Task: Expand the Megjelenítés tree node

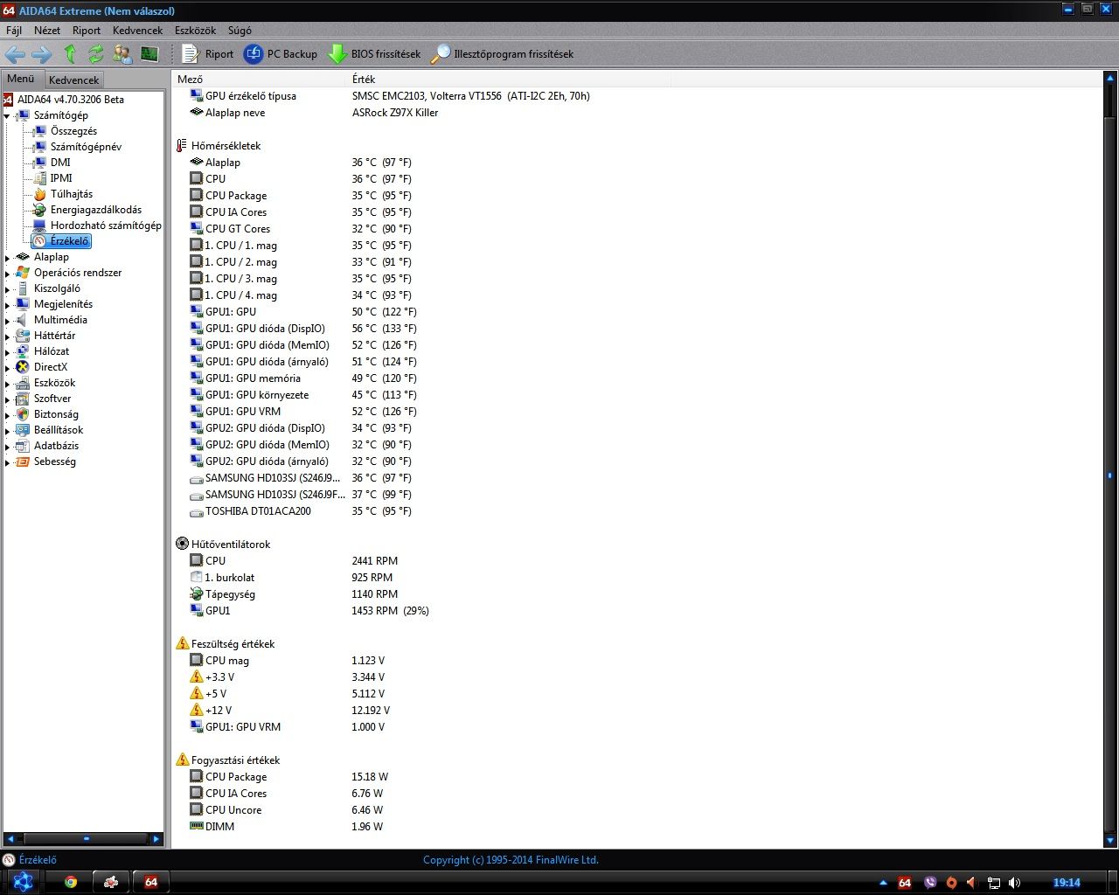Action: point(8,304)
